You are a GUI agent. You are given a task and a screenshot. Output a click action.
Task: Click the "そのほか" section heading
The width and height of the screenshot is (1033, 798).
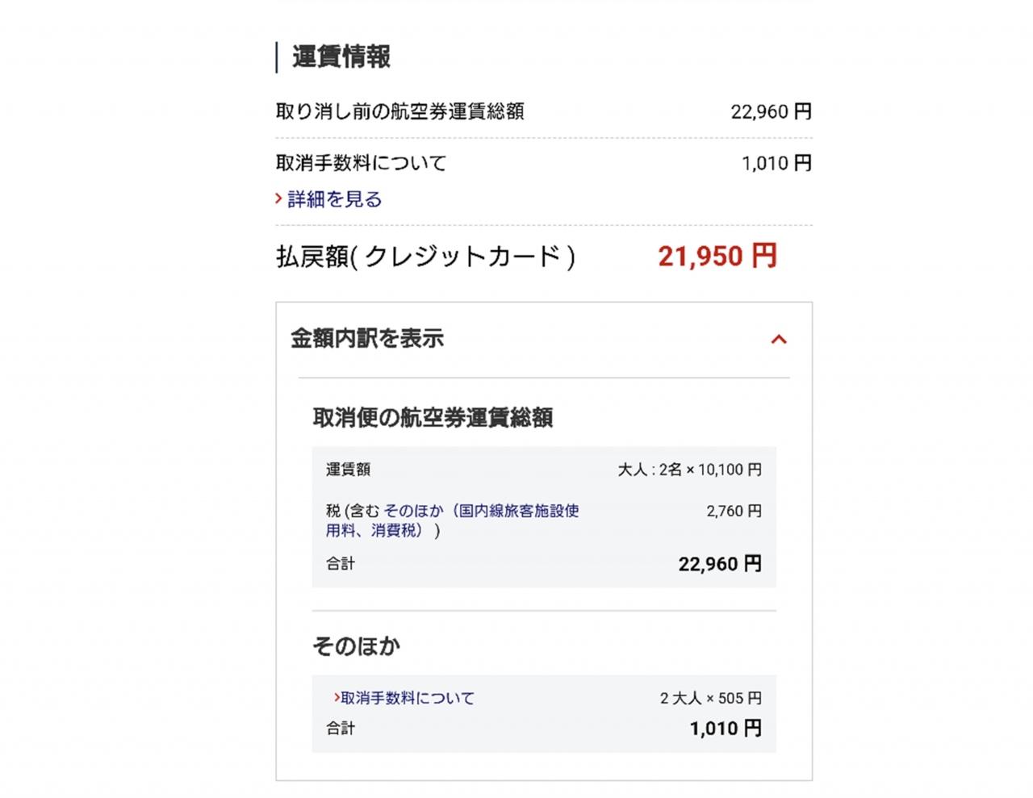(x=356, y=646)
